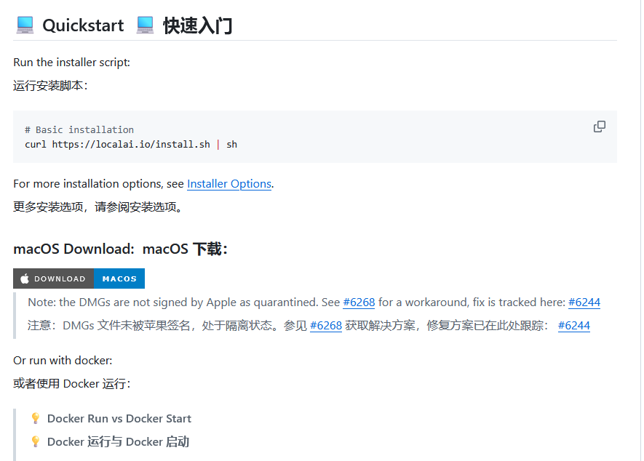The image size is (644, 461).
Task: Copy the Basic installation command using the clipboard icon
Action: click(x=599, y=126)
